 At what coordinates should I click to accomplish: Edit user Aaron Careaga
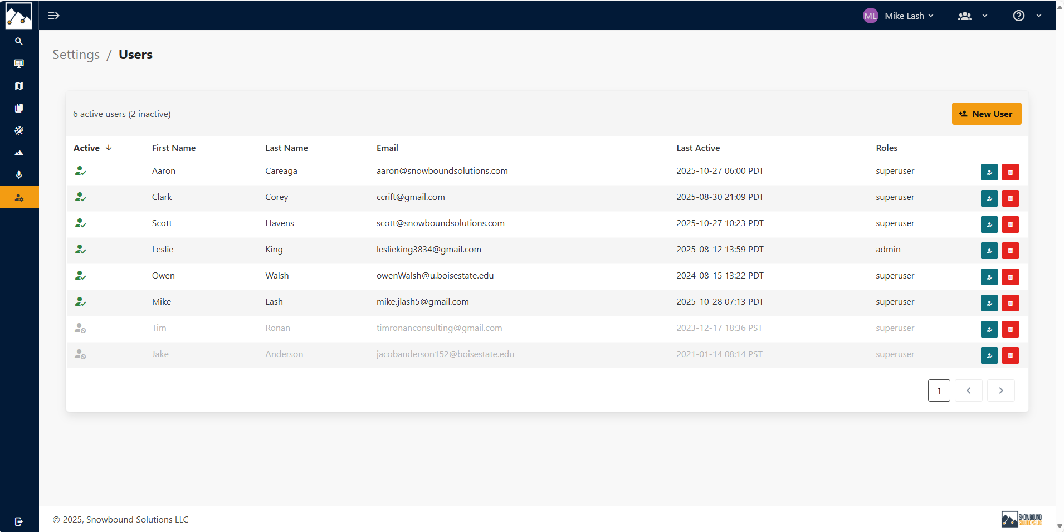[x=989, y=172]
